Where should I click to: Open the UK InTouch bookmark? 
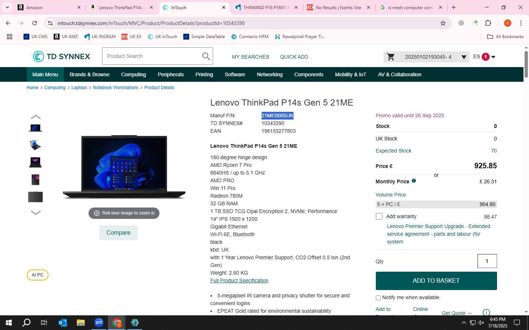[162, 37]
